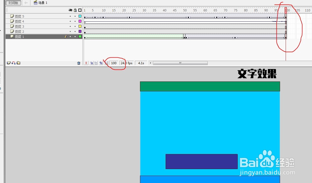
Task: Select the first keyframe of 图层 3
Action: tap(85, 27)
